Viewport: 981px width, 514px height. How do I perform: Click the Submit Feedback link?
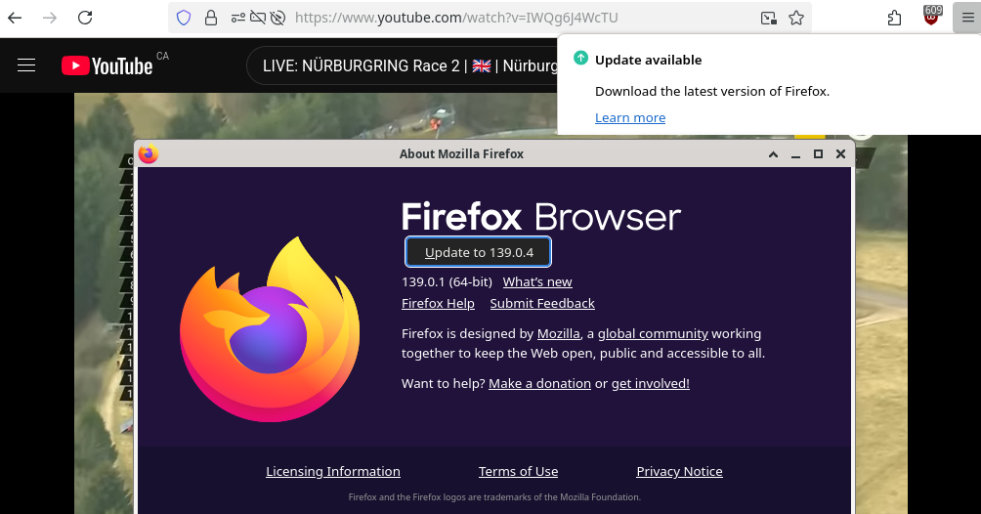click(x=542, y=303)
